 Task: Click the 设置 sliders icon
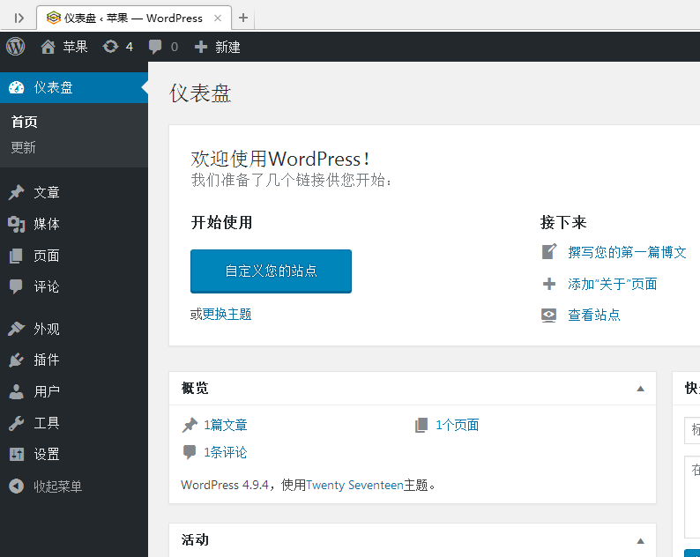click(x=17, y=455)
